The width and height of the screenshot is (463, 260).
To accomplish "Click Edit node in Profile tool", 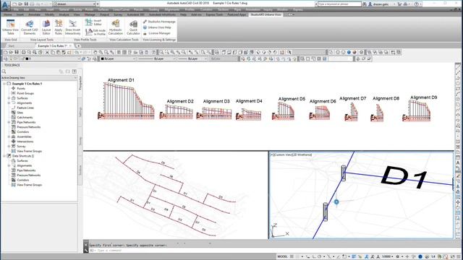I will point(95,32).
